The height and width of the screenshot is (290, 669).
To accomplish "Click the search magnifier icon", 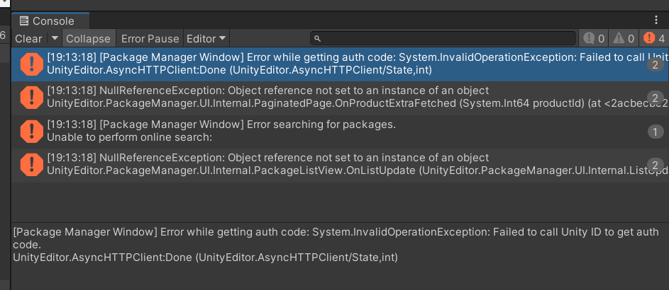I will tap(318, 38).
